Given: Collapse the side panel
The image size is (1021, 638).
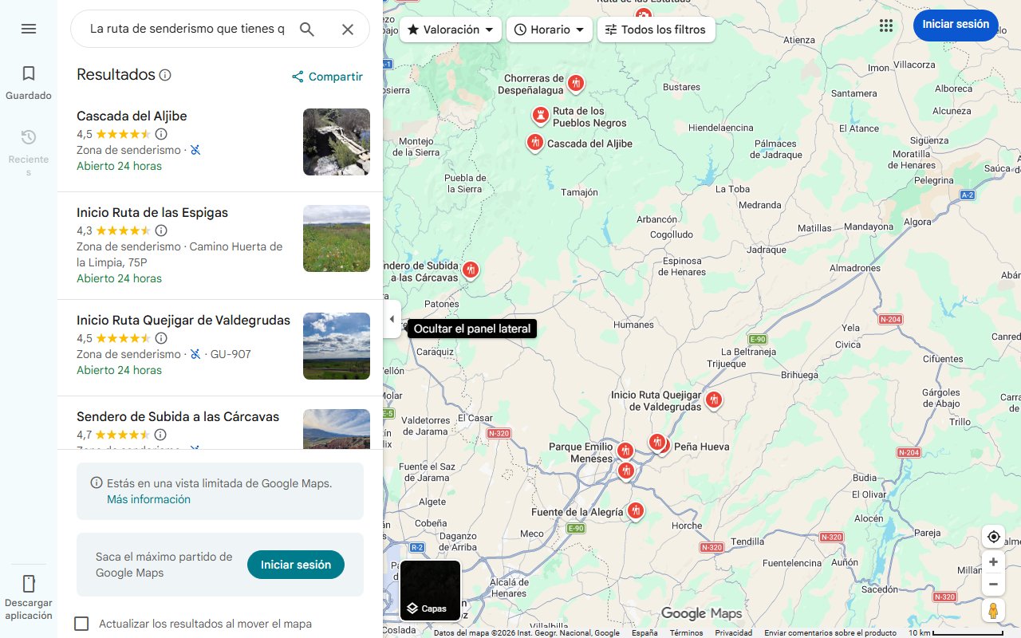Looking at the screenshot, I should click(x=392, y=319).
